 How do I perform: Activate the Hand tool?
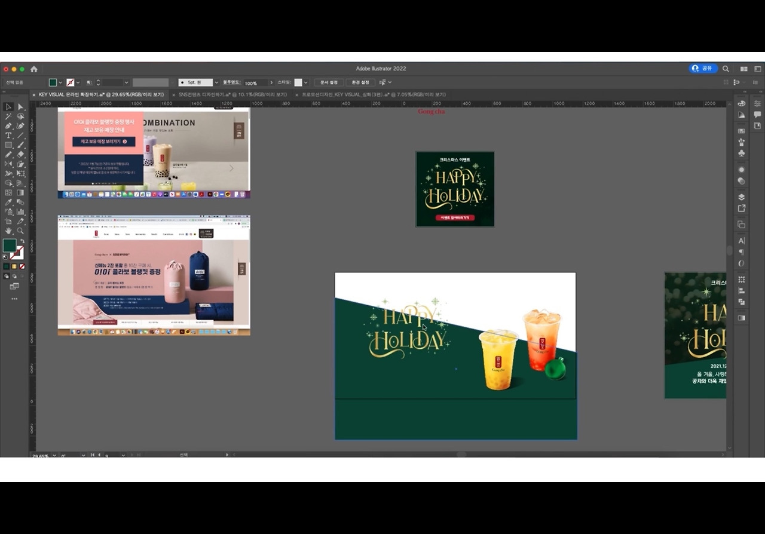(8, 231)
